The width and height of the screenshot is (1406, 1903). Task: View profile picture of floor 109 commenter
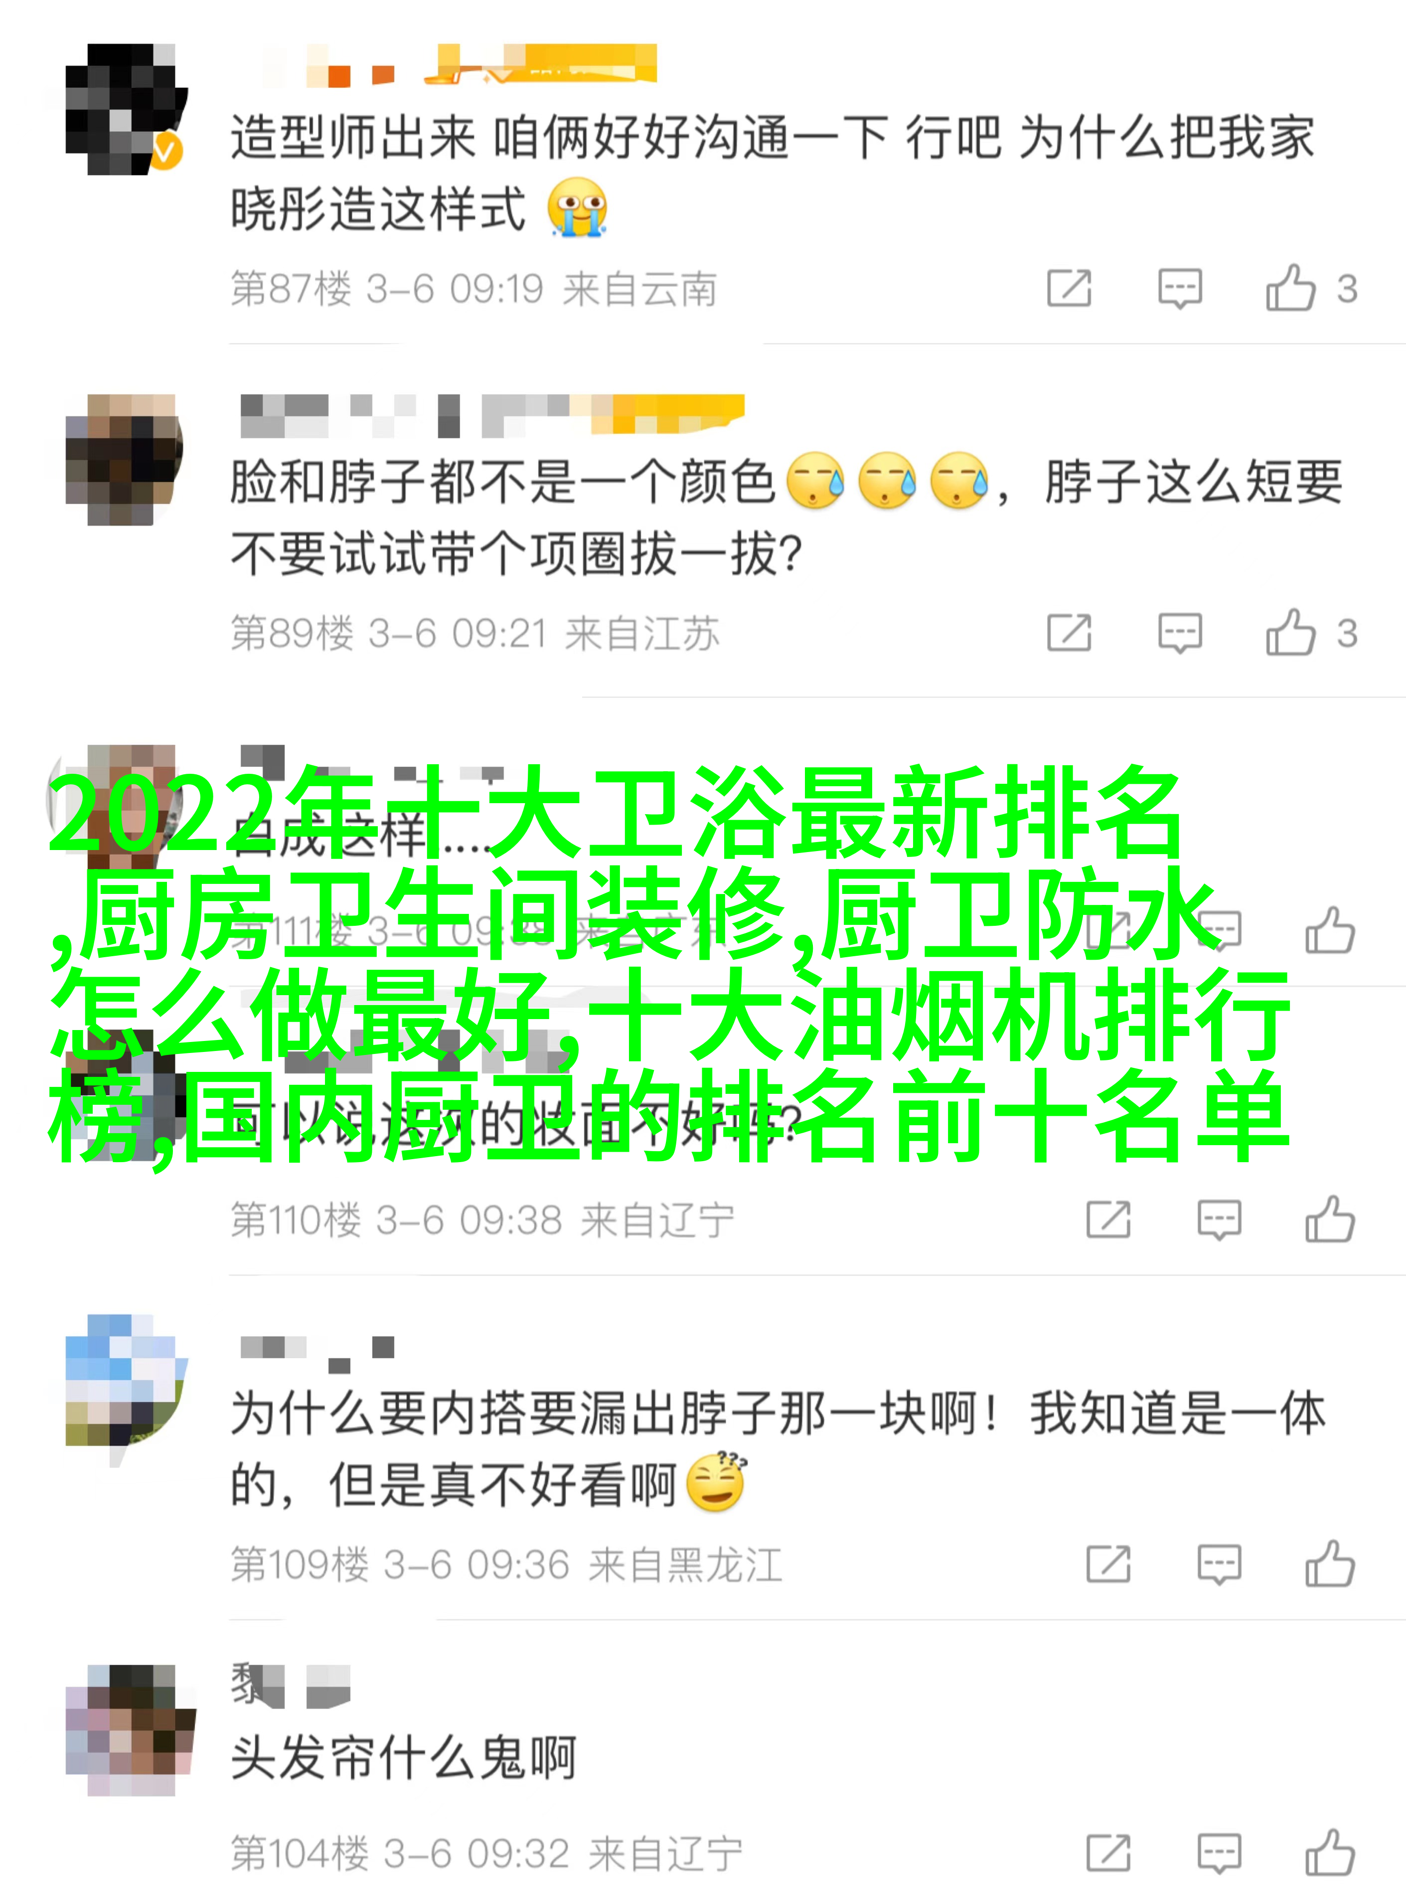(125, 1380)
